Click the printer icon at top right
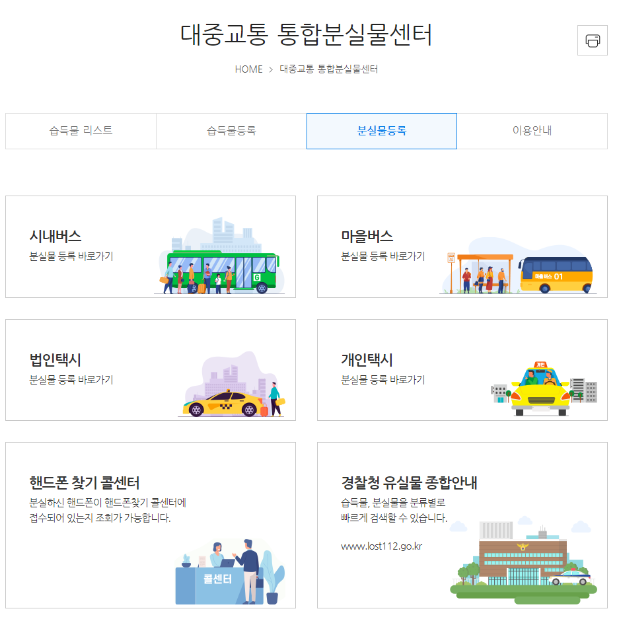This screenshot has width=619, height=621. coord(592,40)
